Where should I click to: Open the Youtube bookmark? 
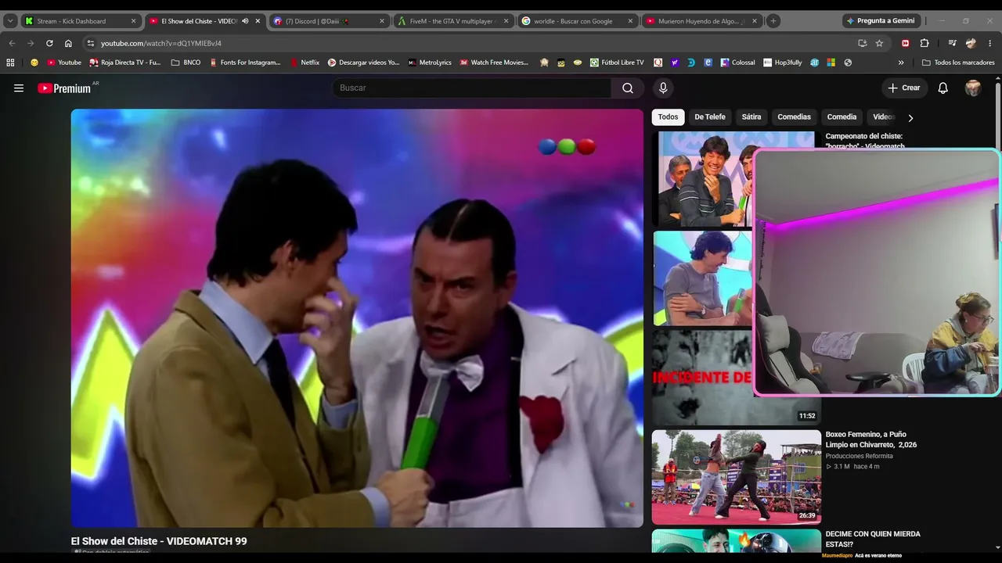coord(64,63)
